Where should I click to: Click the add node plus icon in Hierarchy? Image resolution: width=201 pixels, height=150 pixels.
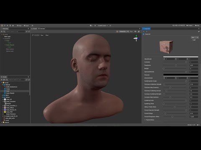point(2,32)
